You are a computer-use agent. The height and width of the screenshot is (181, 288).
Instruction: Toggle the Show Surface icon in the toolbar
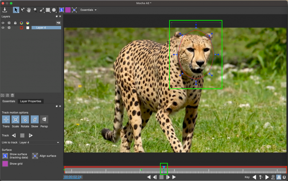click(x=61, y=10)
